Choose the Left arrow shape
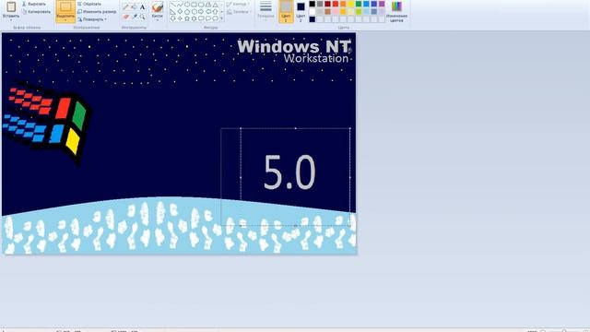Image resolution: width=590 pixels, height=332 pixels. click(x=208, y=12)
